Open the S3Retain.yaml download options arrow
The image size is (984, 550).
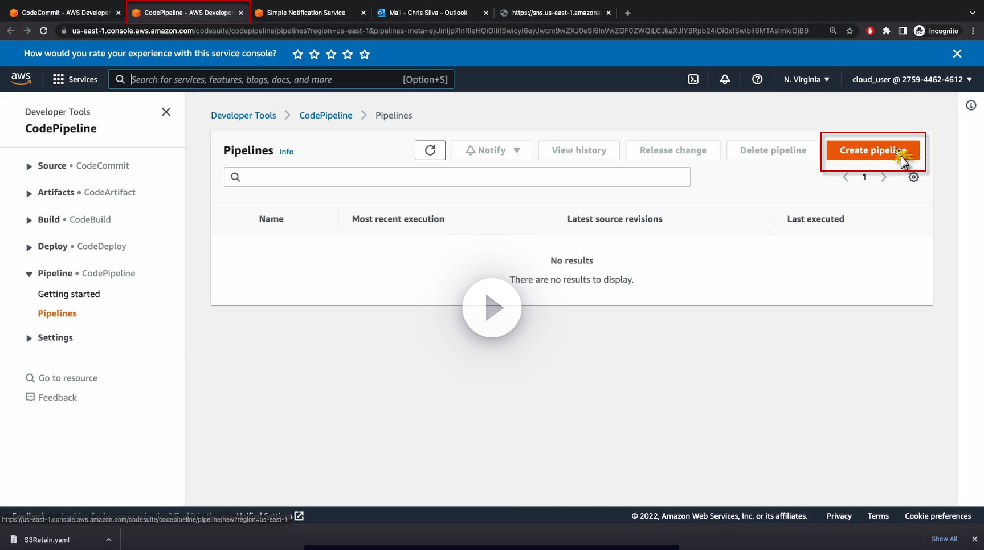pos(108,540)
